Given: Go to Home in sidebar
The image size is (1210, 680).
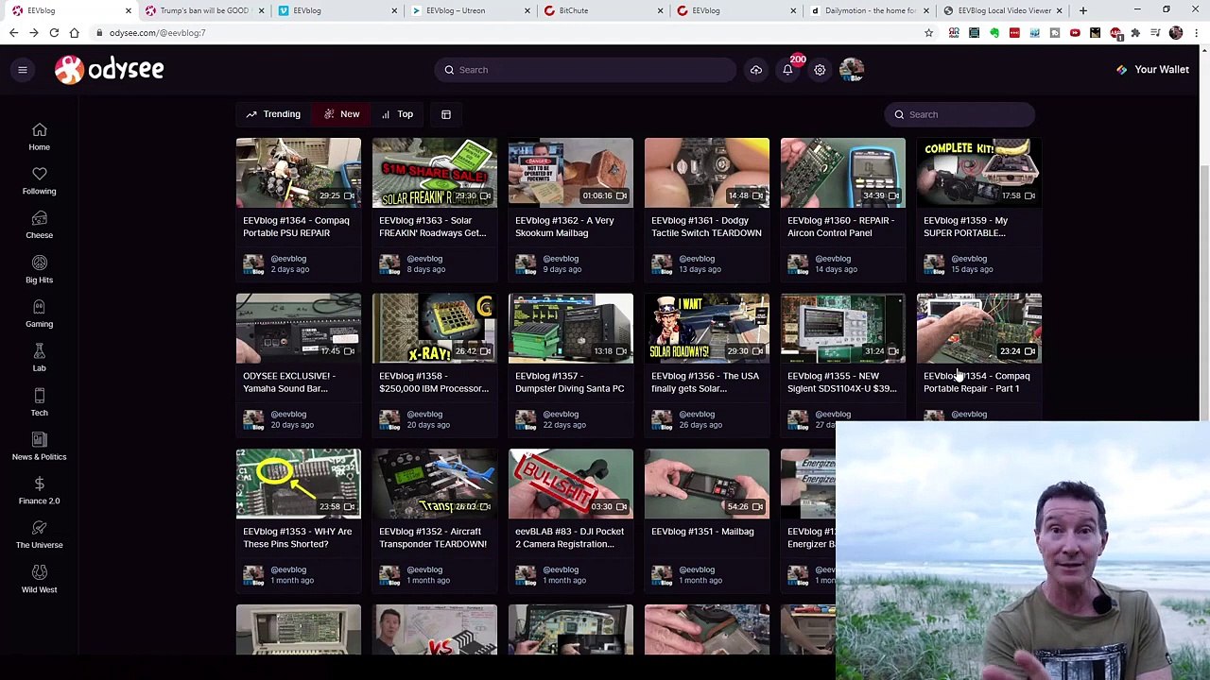Looking at the screenshot, I should pos(39,137).
